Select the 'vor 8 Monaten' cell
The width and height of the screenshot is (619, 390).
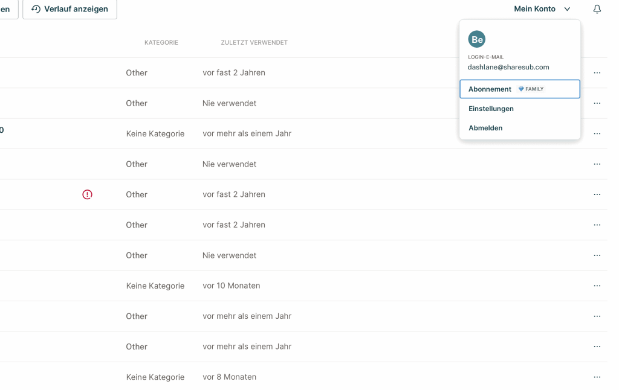click(229, 377)
